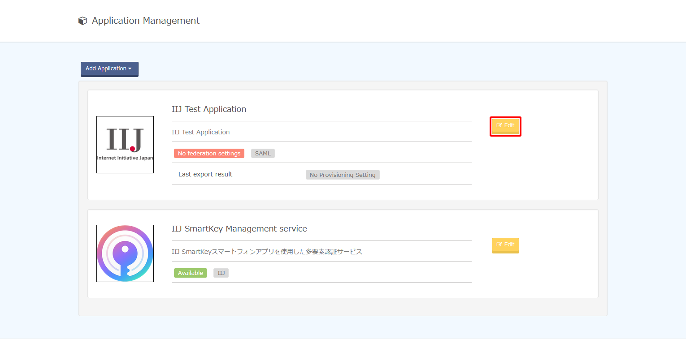Click the cube icon beside Application Management

point(82,21)
